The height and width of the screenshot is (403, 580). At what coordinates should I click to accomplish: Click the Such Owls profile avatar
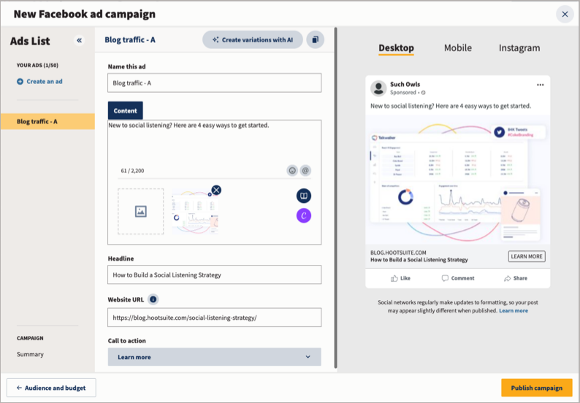tap(378, 88)
